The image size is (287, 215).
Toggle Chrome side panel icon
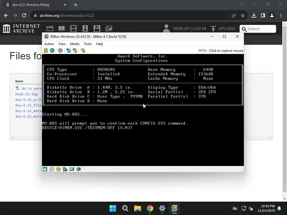(x=263, y=16)
